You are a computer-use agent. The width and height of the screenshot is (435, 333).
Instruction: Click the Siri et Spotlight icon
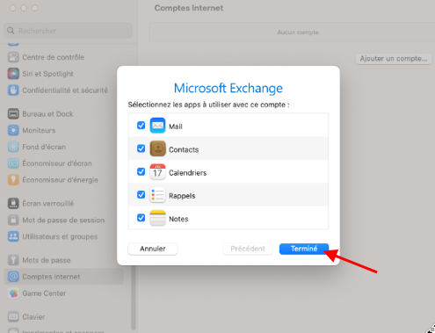click(x=13, y=74)
